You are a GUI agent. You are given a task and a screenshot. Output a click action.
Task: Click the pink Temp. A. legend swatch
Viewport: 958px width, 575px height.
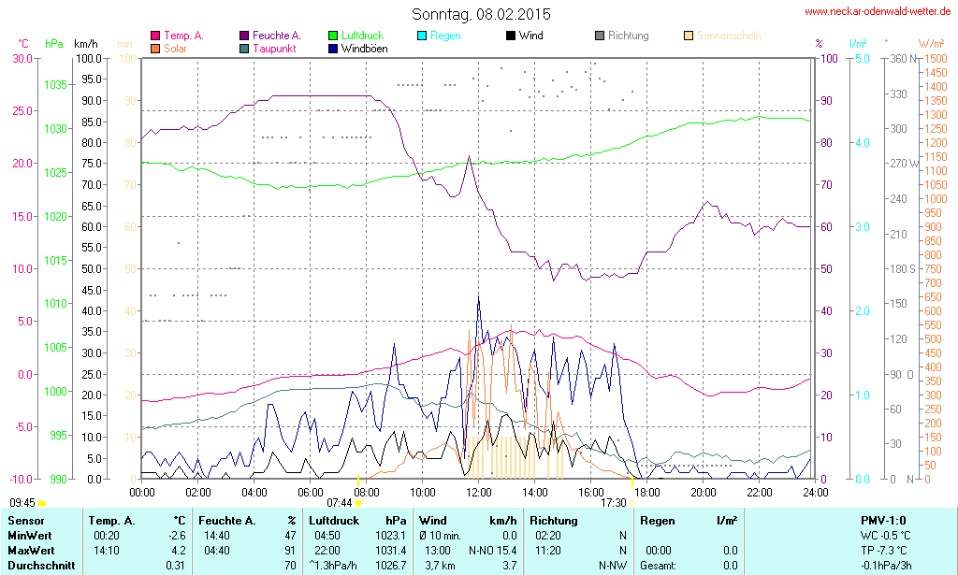pos(155,36)
